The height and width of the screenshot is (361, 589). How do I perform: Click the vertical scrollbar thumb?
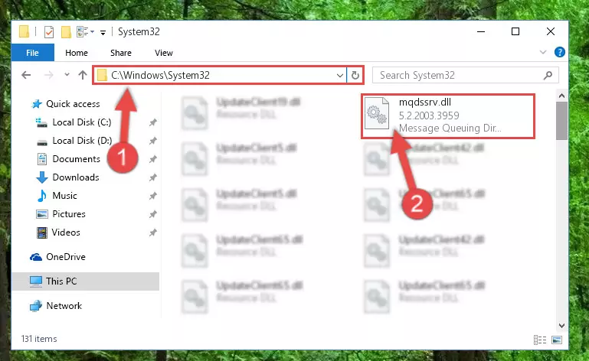pyautogui.click(x=561, y=121)
